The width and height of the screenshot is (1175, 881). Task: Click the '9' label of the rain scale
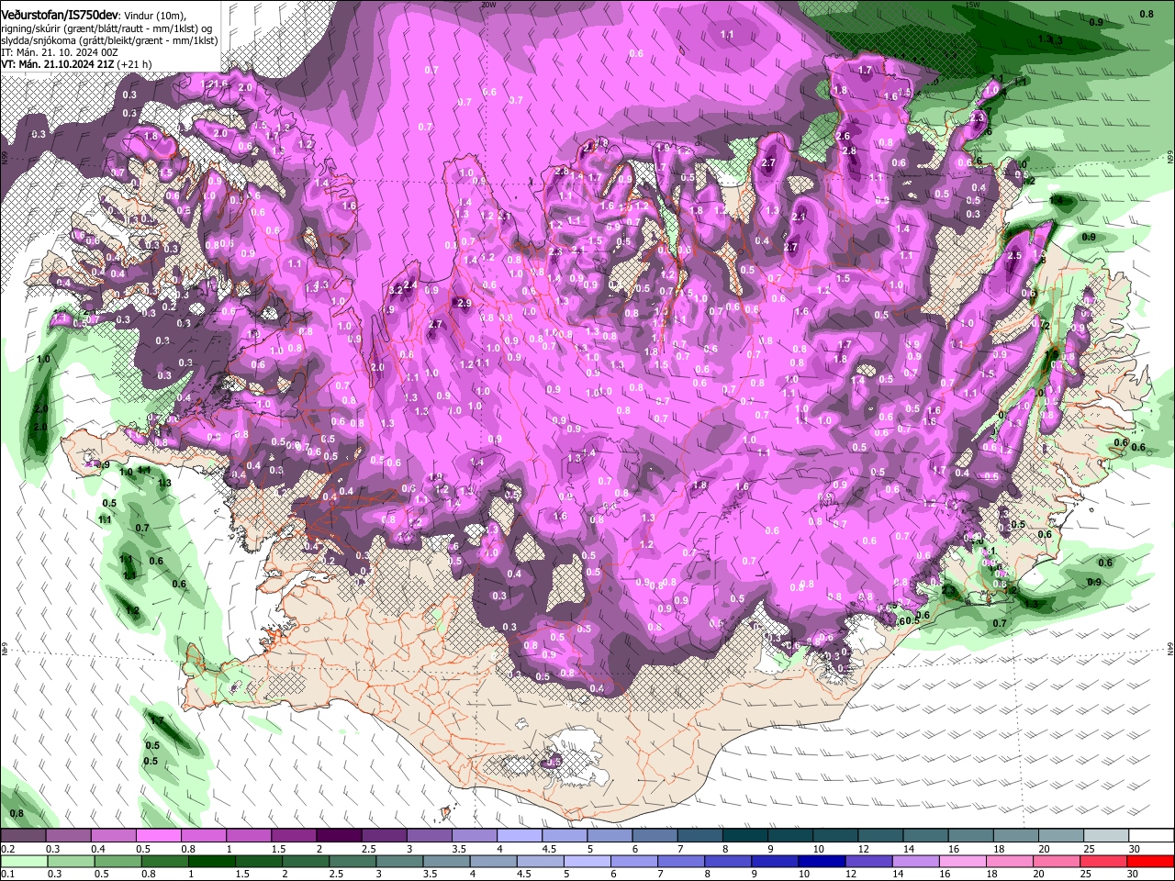click(x=755, y=874)
